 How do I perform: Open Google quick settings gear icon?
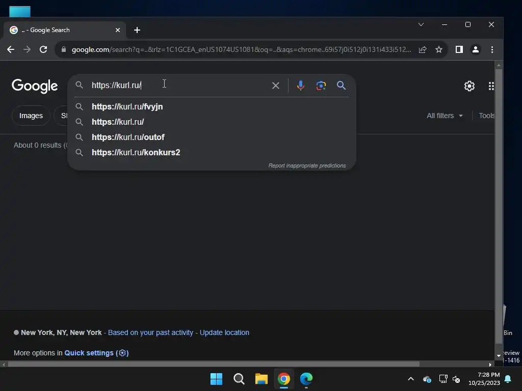(x=469, y=86)
